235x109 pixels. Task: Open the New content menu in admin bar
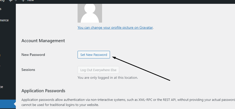(x=28, y=1)
